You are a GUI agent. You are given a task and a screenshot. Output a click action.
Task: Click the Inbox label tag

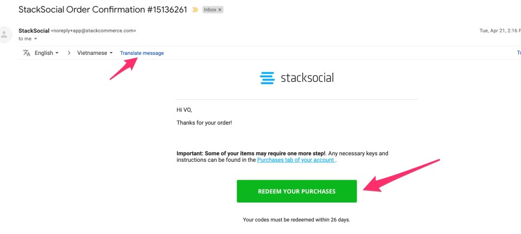pyautogui.click(x=210, y=10)
